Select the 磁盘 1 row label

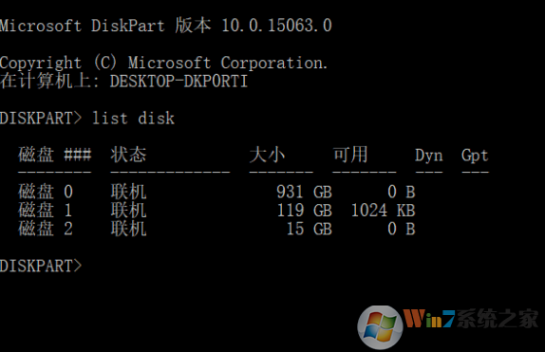point(46,211)
